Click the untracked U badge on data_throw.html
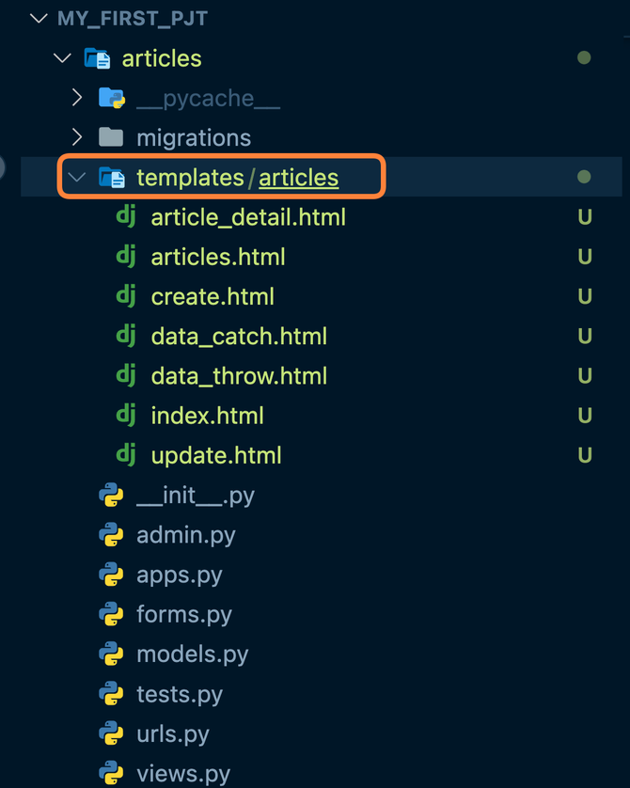Image resolution: width=630 pixels, height=788 pixels. (x=584, y=376)
